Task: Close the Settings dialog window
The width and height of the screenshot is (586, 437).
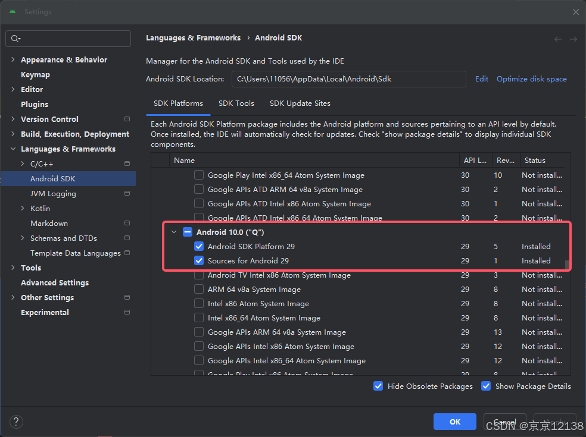Action: tap(575, 12)
